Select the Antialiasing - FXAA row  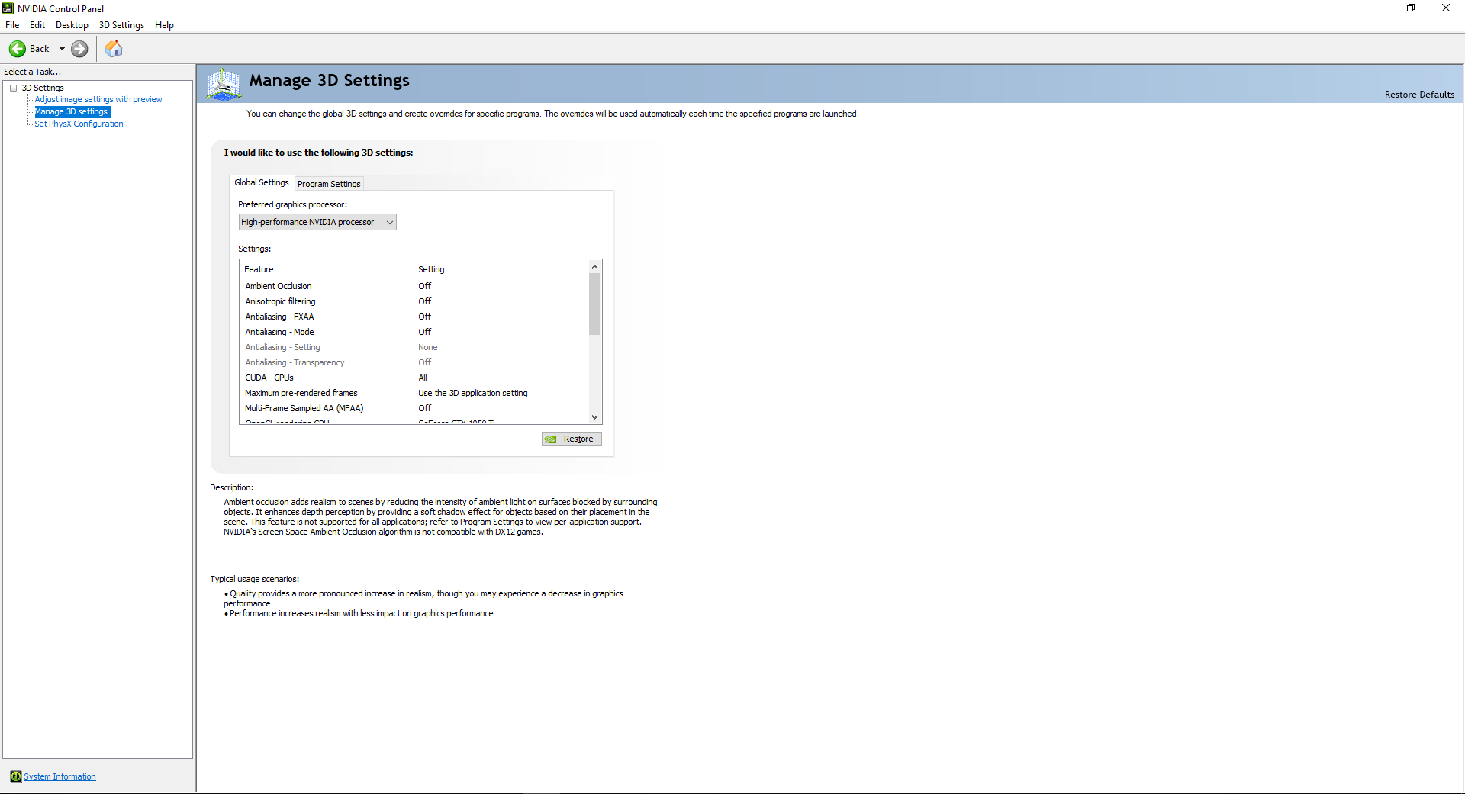coord(414,317)
